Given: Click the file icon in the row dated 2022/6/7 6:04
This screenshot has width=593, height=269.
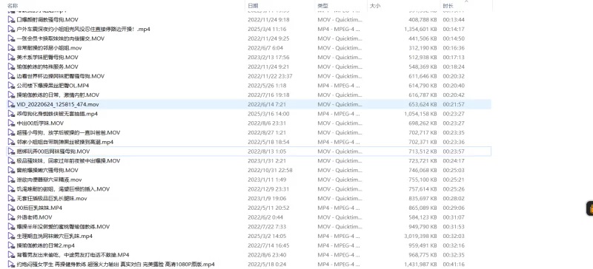Looking at the screenshot, I should (x=11, y=48).
